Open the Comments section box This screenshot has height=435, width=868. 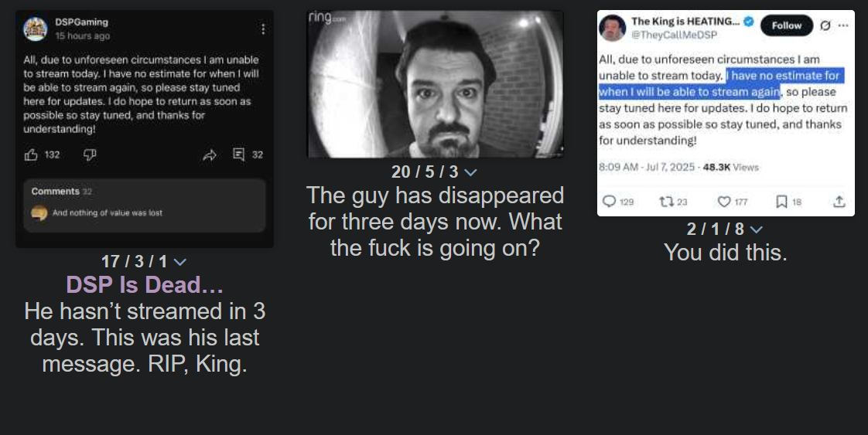click(145, 205)
